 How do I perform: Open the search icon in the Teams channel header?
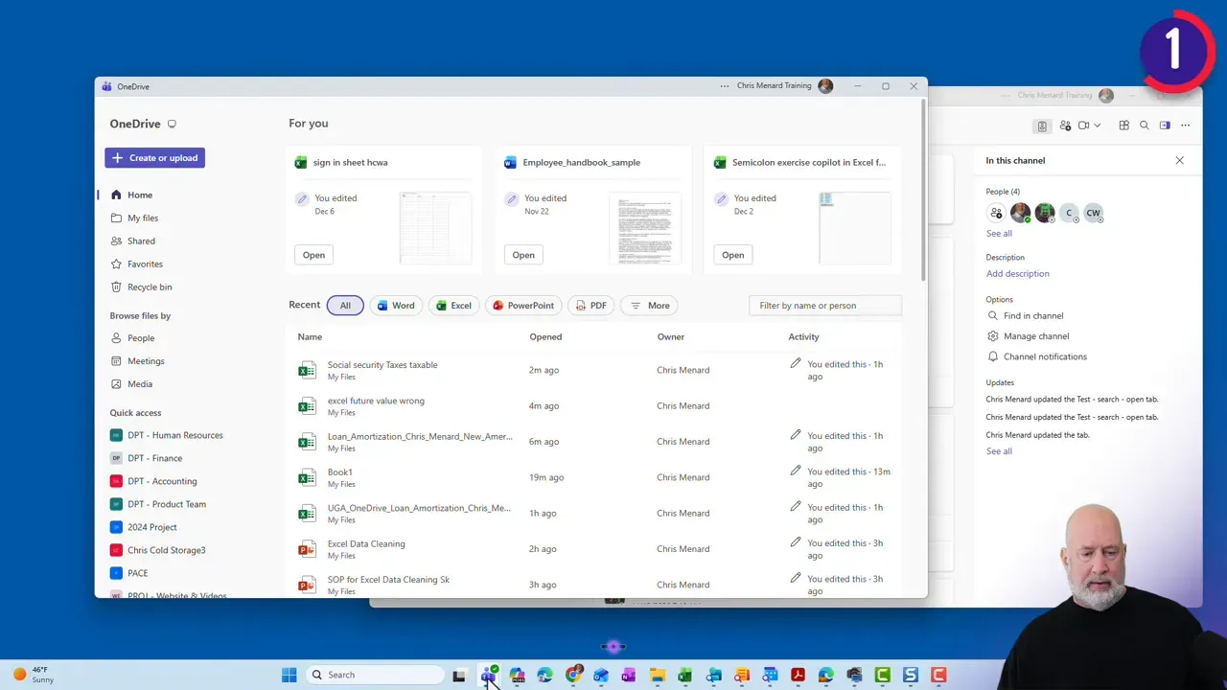1144,126
